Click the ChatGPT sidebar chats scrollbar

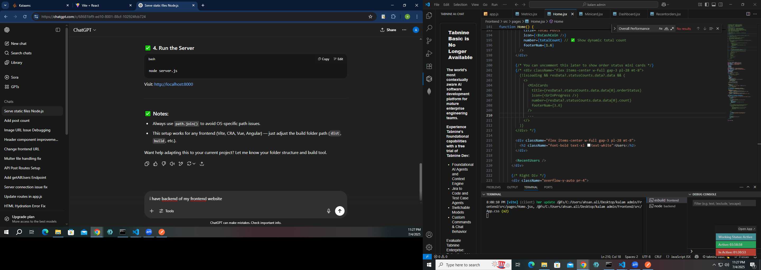coord(67,81)
